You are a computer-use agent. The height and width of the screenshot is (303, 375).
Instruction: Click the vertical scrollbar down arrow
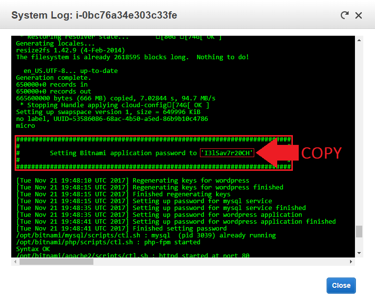(x=359, y=253)
